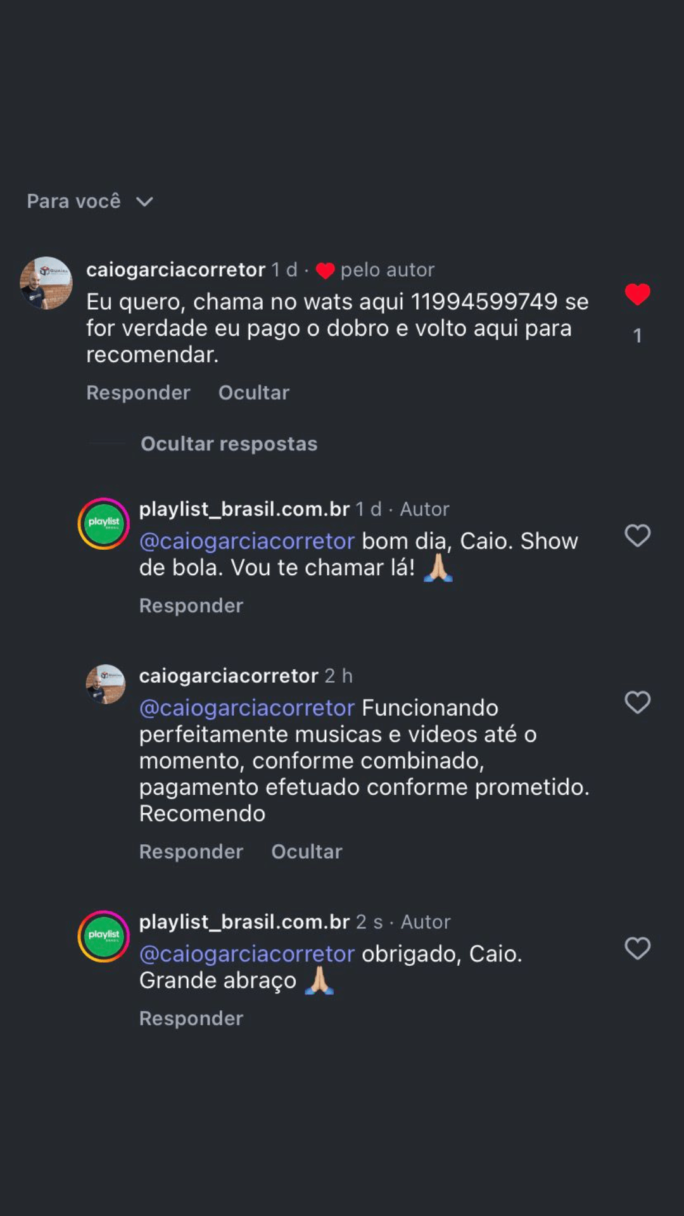684x1216 pixels.
Task: Like playlist_brasil's "bom dia, Caio" reply
Action: [x=637, y=536]
